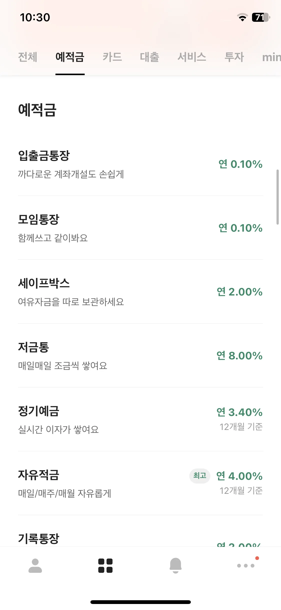Open the 정기예금 product
The height and width of the screenshot is (610, 281).
click(140, 419)
